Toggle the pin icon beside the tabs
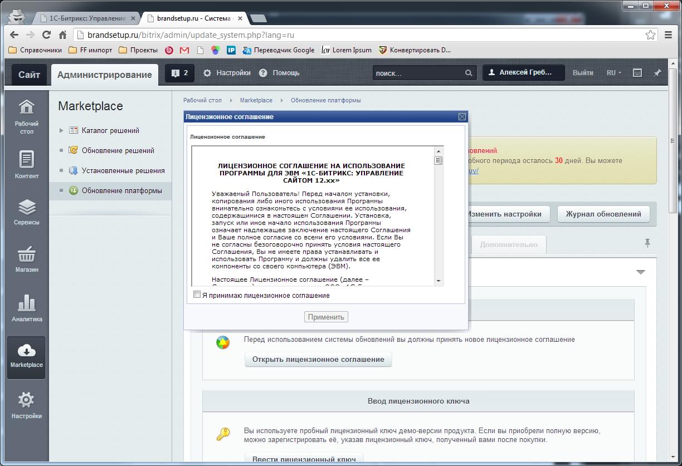682x466 pixels. click(647, 243)
